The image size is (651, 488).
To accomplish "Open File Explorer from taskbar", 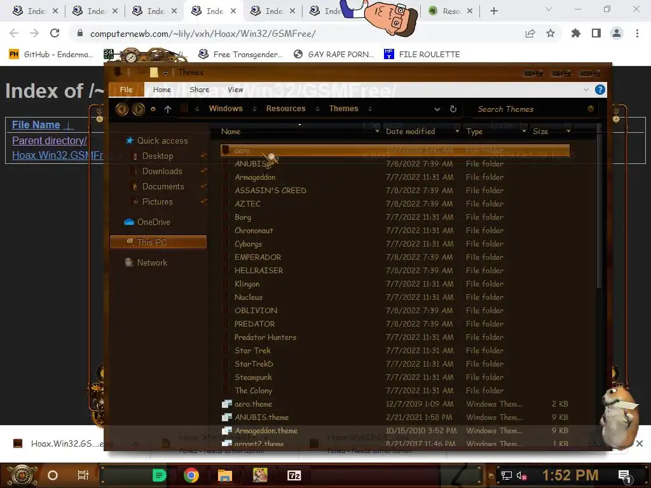I will pyautogui.click(x=224, y=475).
